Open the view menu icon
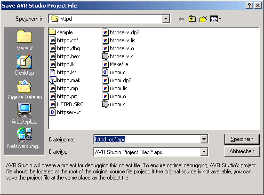 tap(216, 19)
